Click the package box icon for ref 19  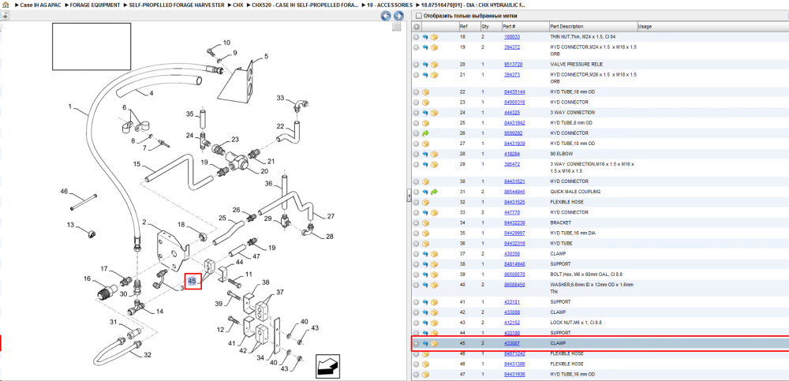tap(434, 47)
